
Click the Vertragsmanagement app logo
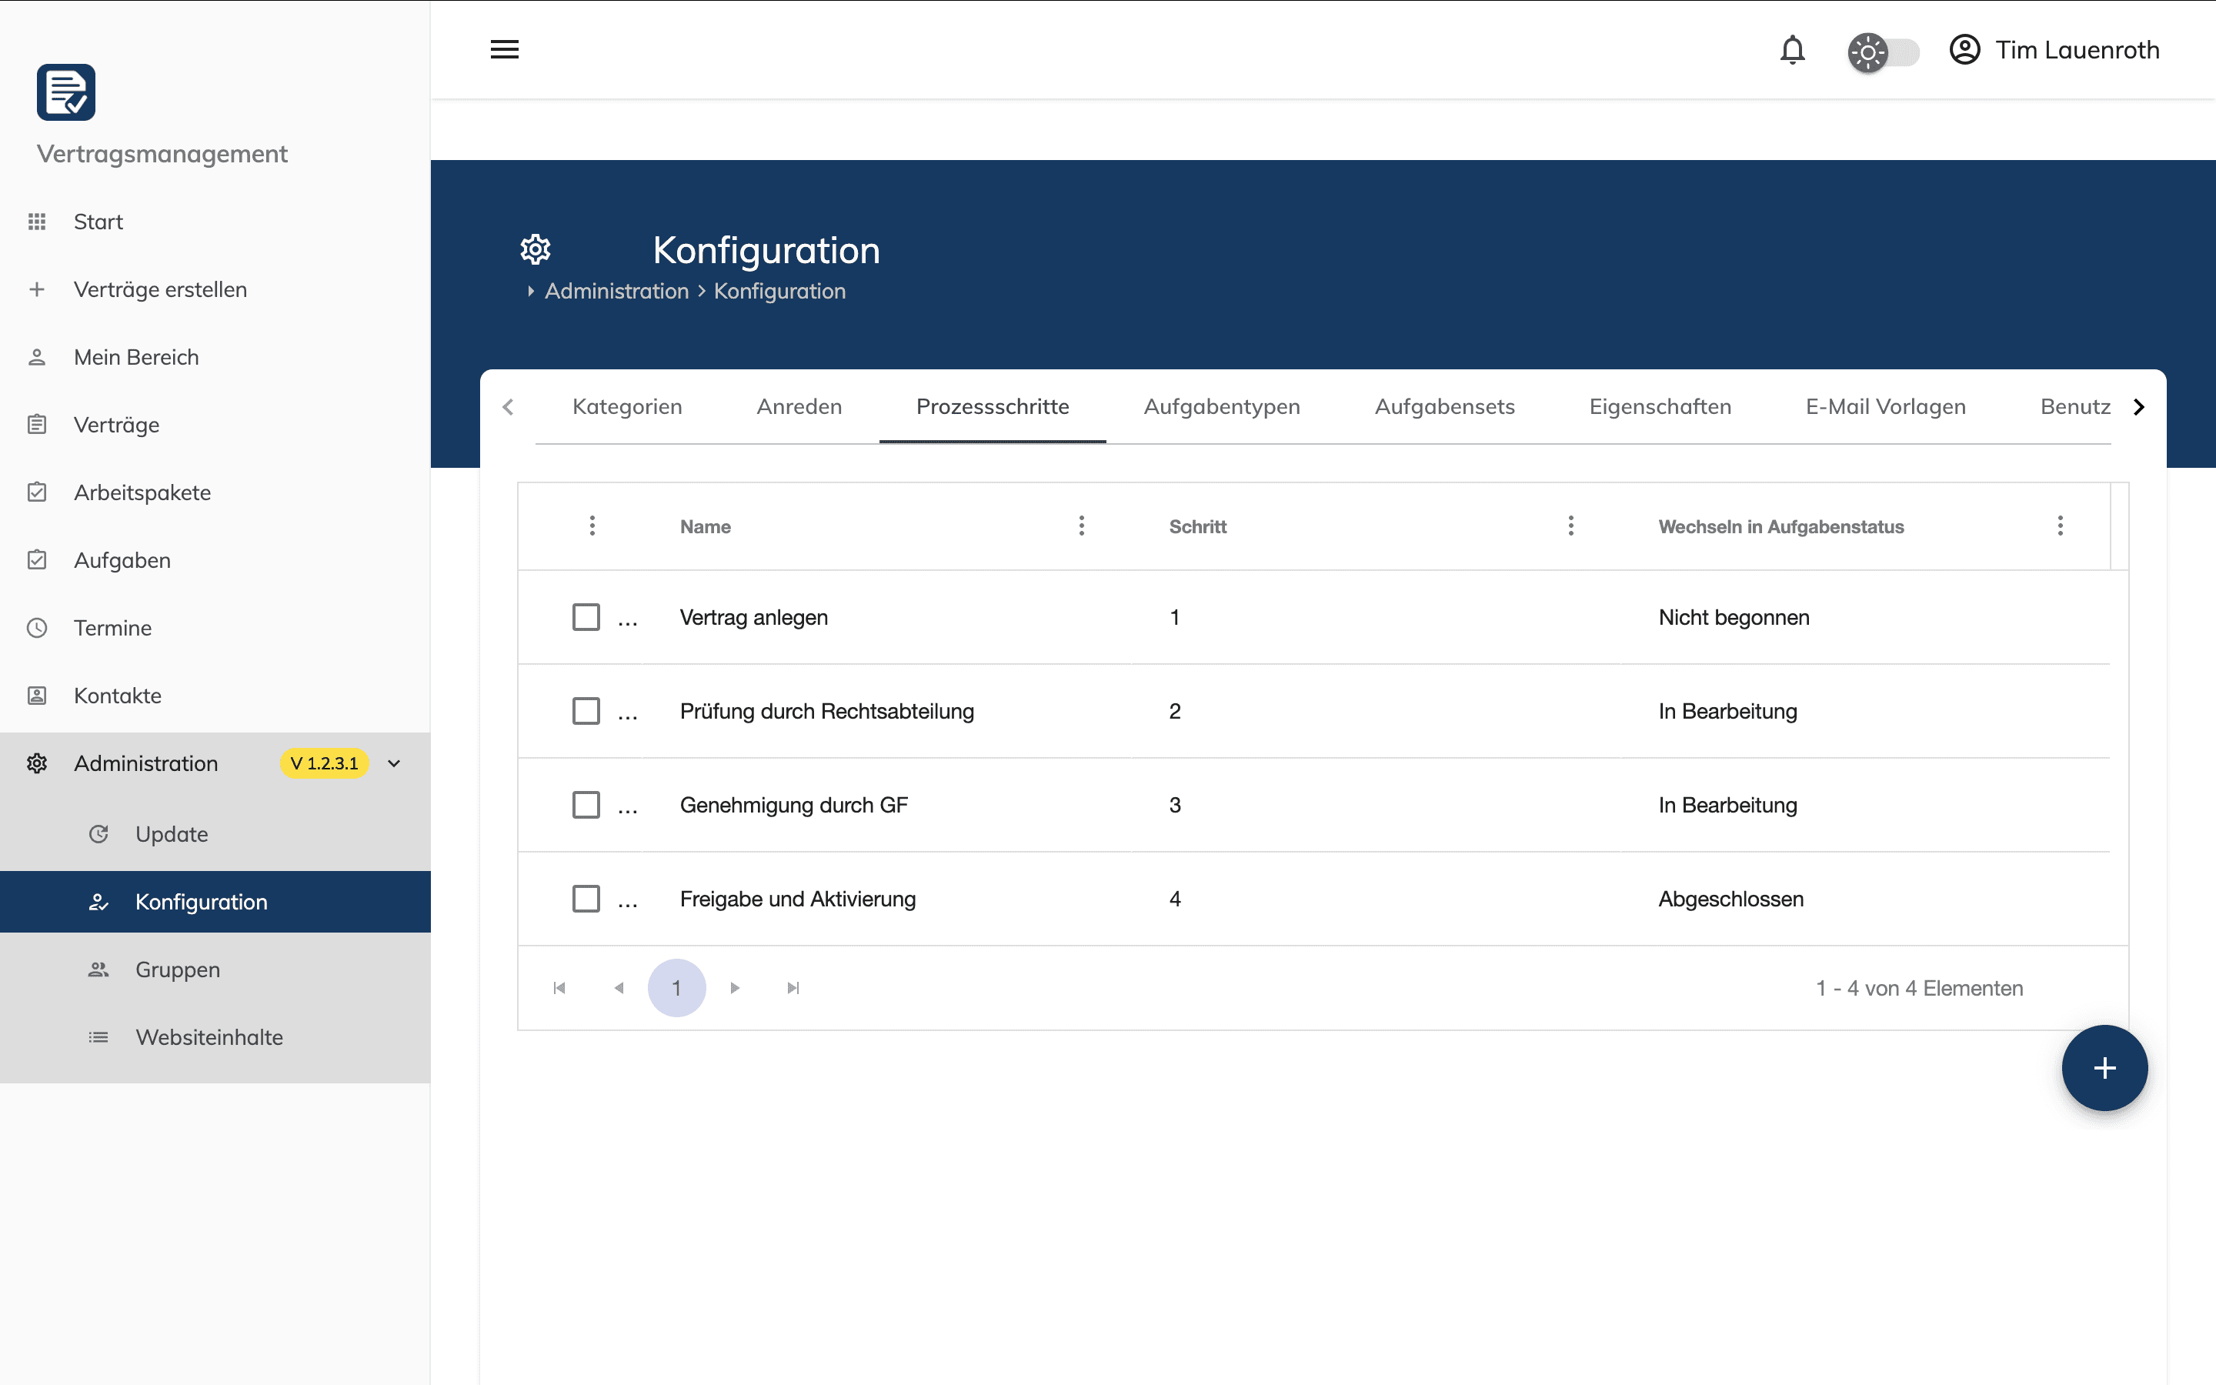(x=66, y=92)
